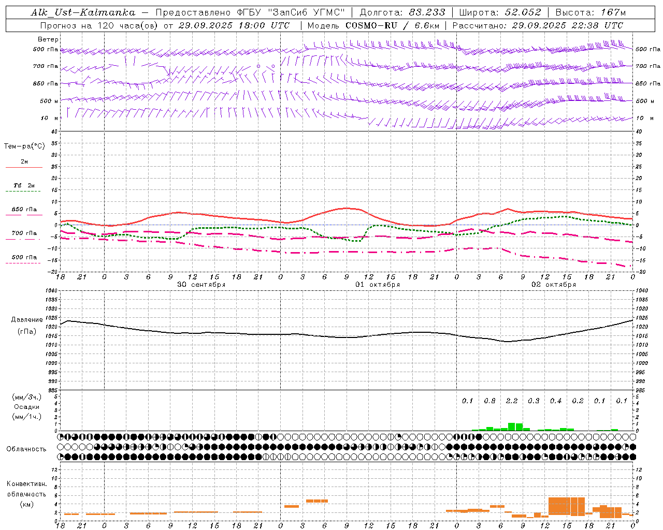Click the (км) unit under облачность
663x530 pixels.
click(27, 504)
